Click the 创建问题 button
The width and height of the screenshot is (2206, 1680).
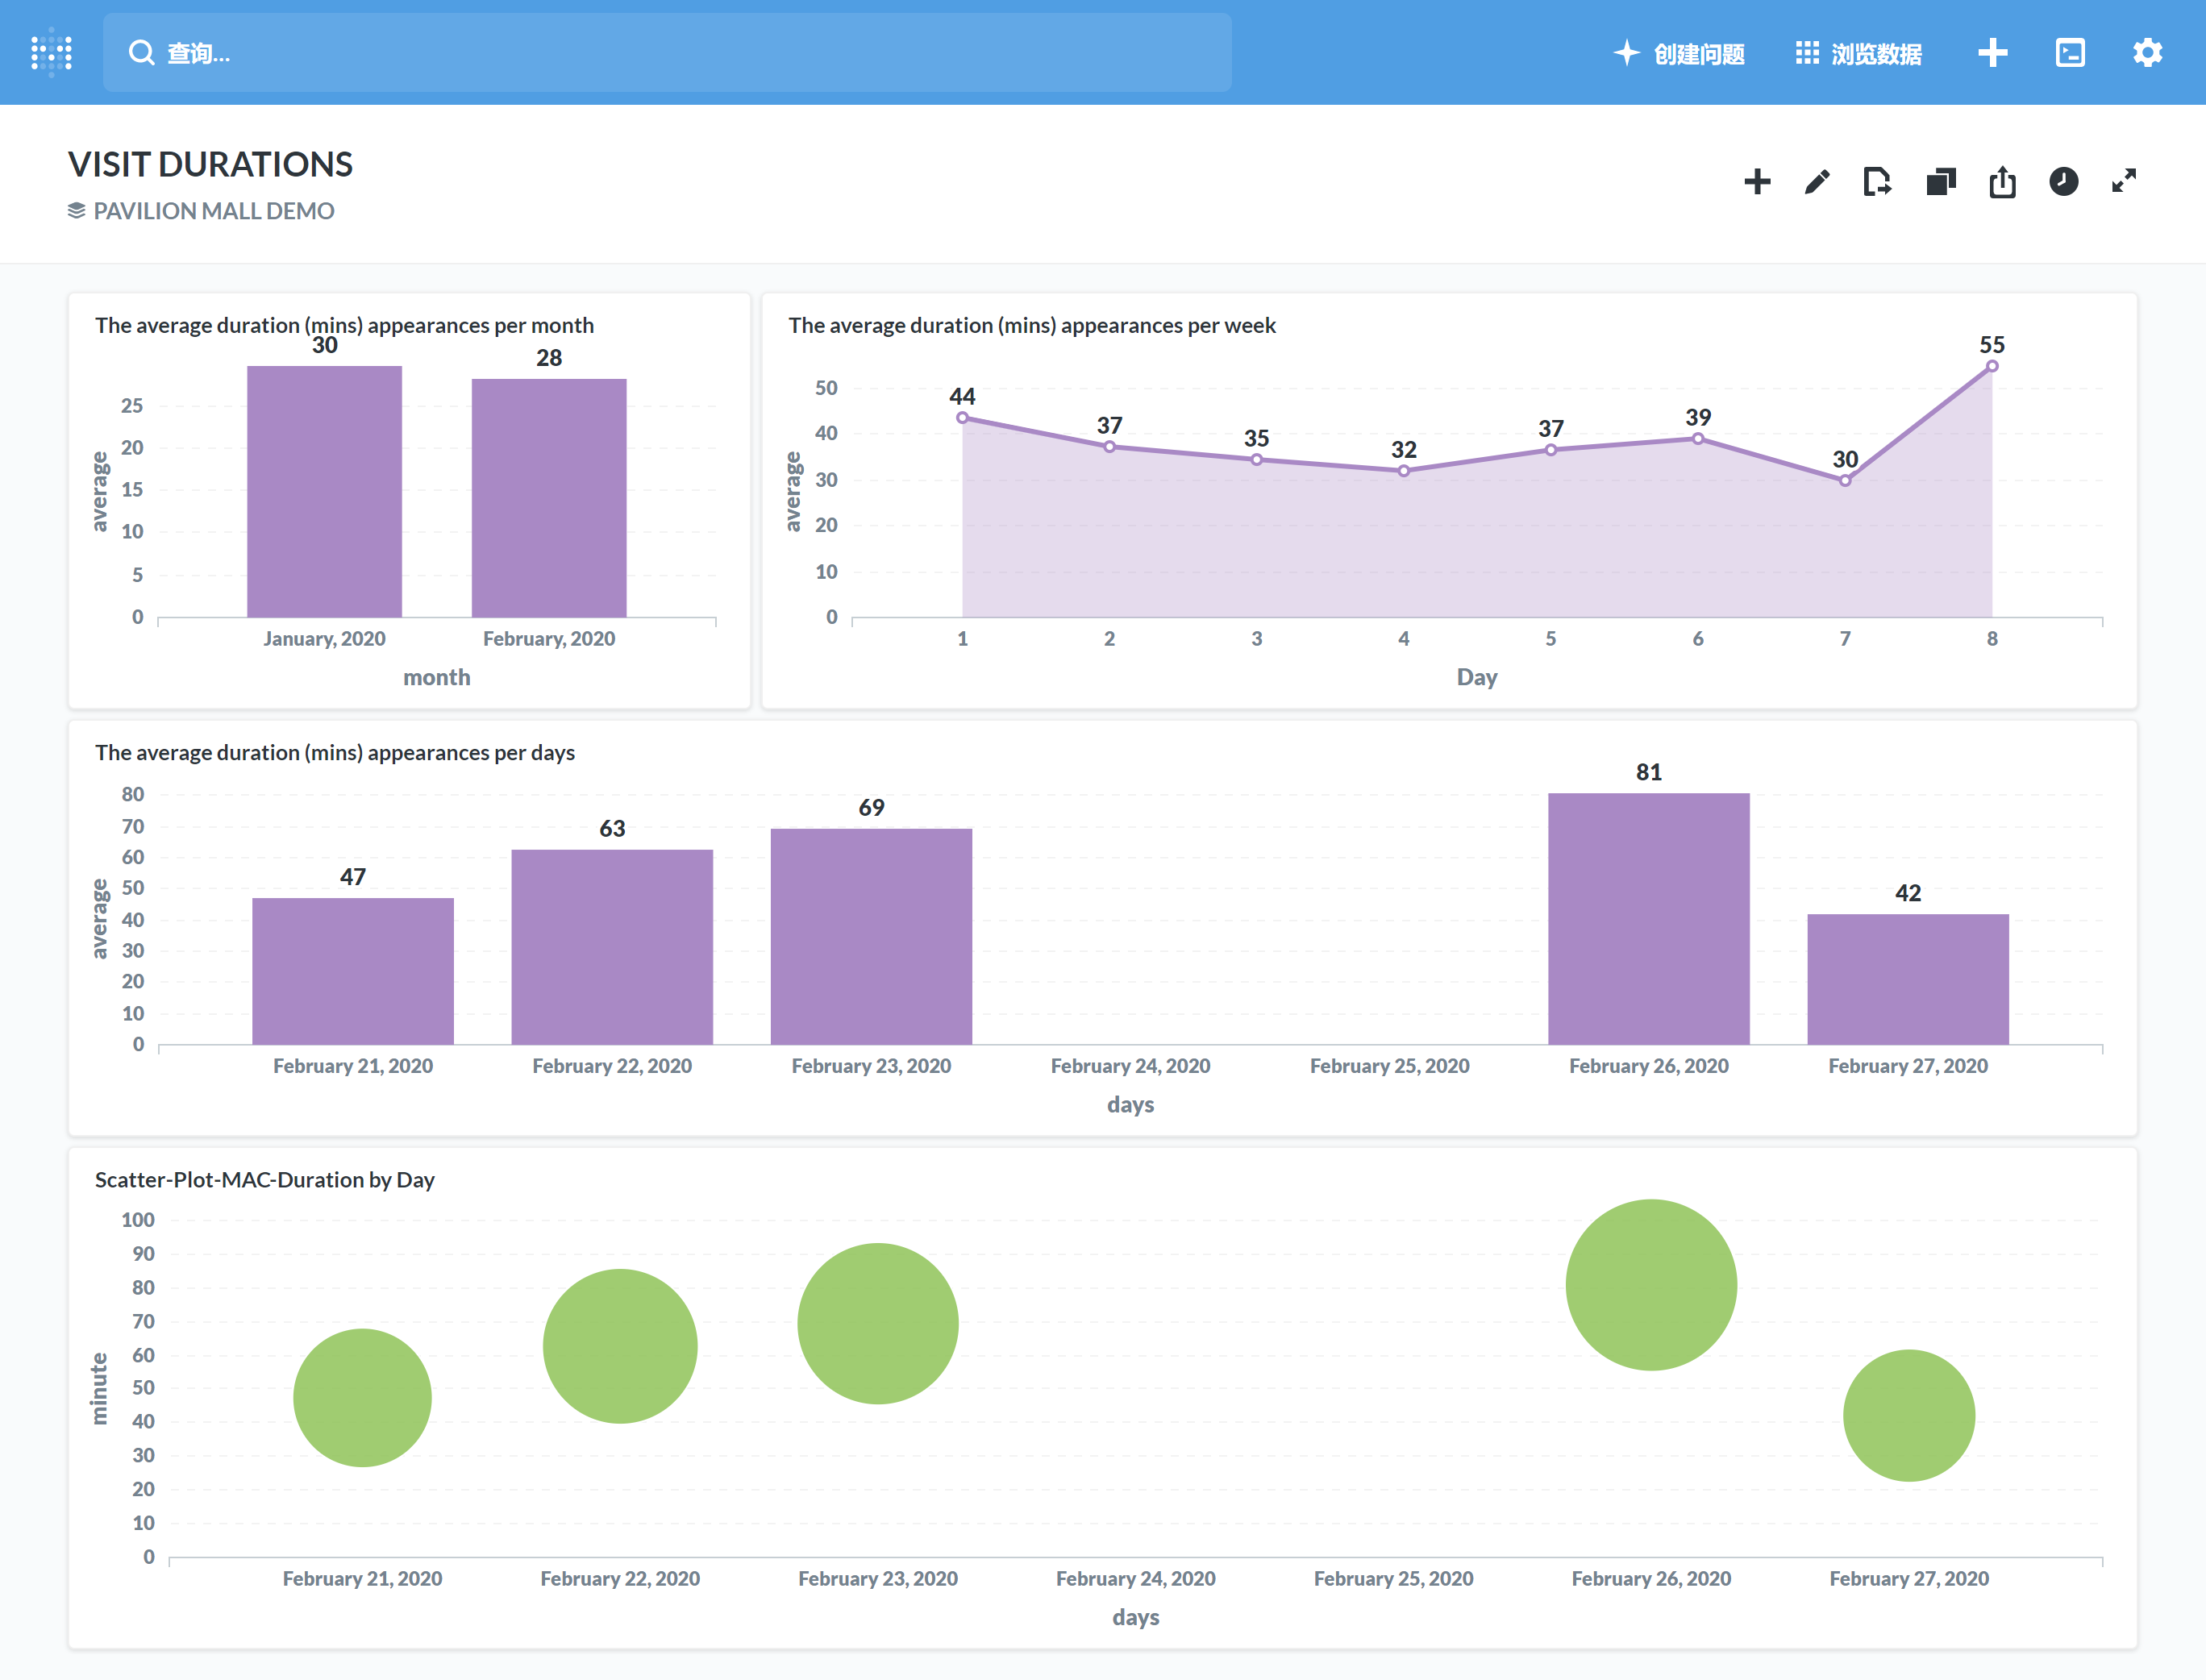[1680, 53]
